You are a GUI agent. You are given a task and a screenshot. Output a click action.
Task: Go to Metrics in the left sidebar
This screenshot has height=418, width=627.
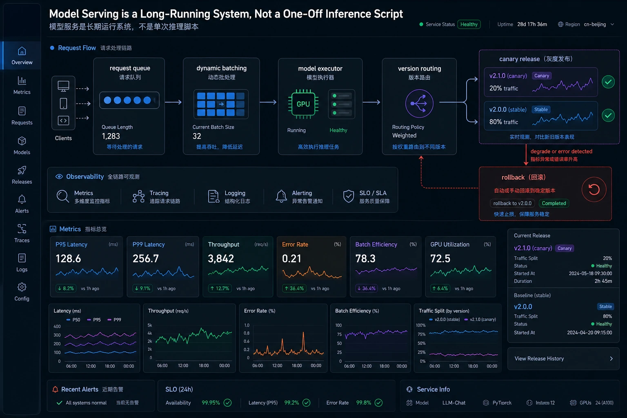[x=22, y=85]
